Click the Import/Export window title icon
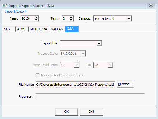This screenshot has height=119, width=158. click(5, 5)
